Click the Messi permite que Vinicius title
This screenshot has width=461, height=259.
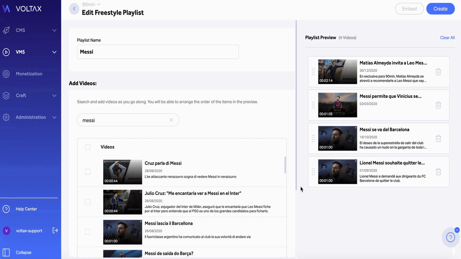point(390,96)
